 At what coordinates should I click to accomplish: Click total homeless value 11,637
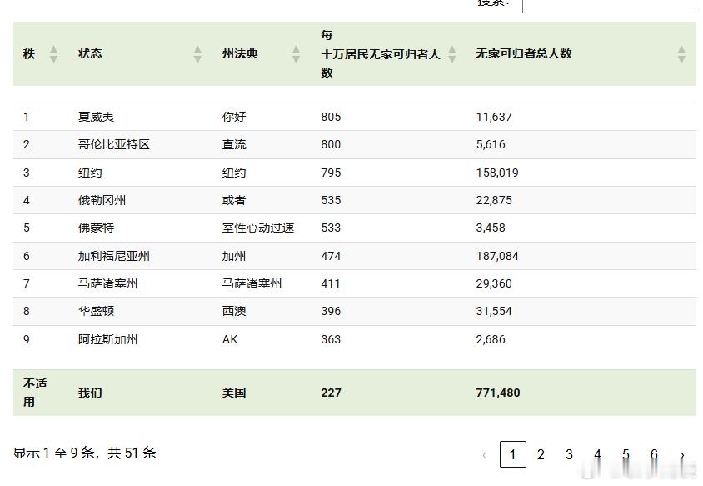tap(494, 117)
